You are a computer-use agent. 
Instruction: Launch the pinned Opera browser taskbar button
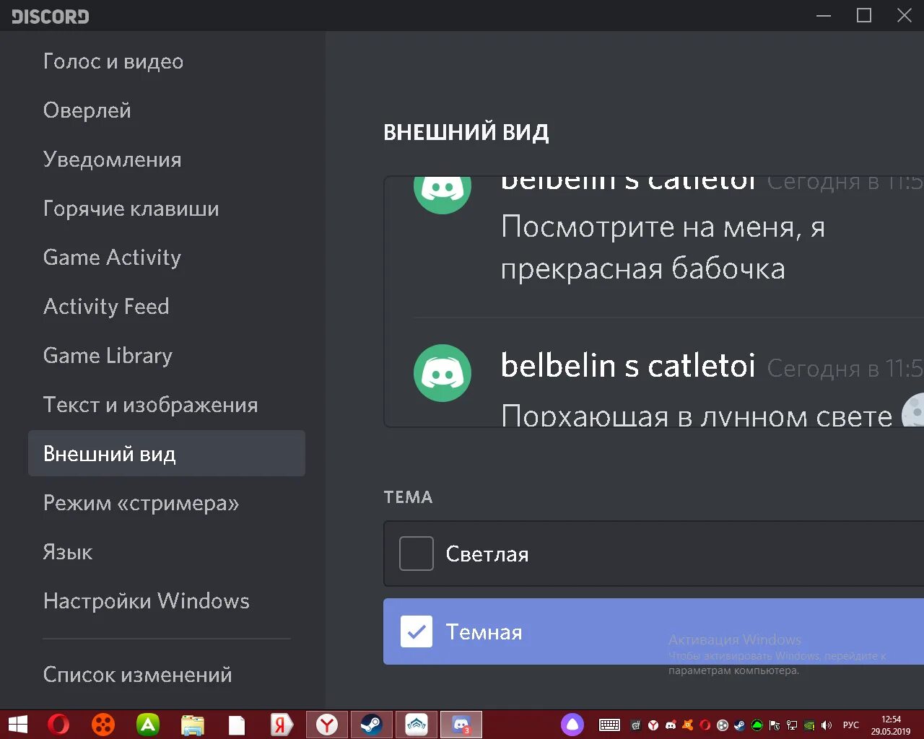coord(58,725)
